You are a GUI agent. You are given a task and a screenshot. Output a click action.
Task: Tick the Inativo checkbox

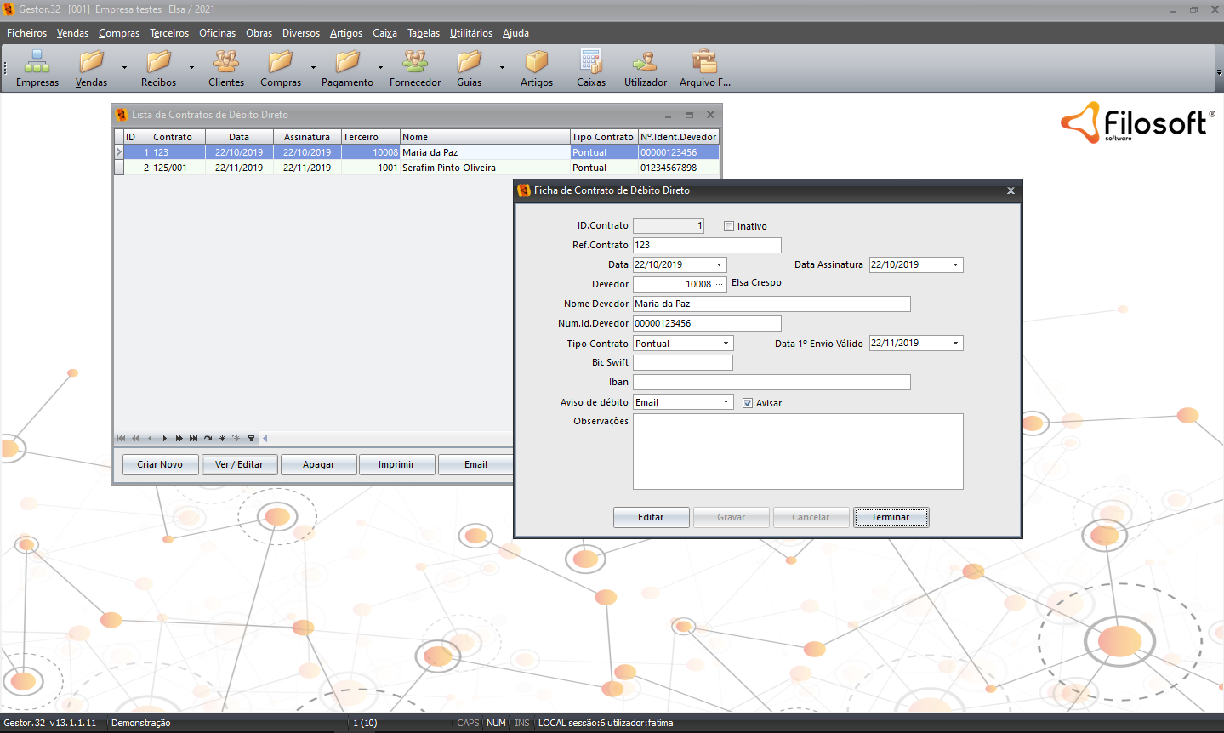point(729,226)
